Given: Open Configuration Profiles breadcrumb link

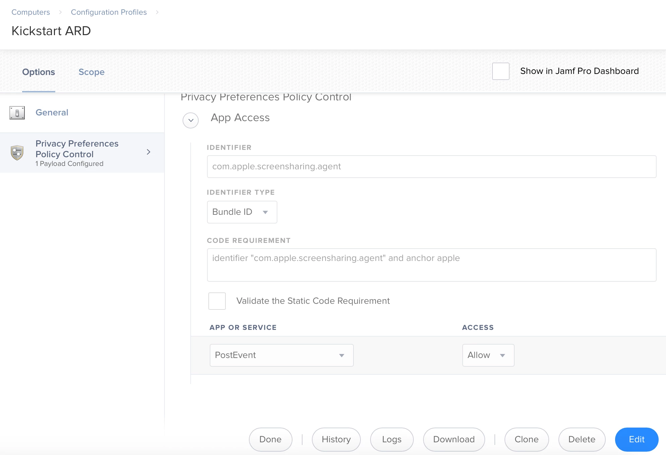Looking at the screenshot, I should pyautogui.click(x=109, y=12).
